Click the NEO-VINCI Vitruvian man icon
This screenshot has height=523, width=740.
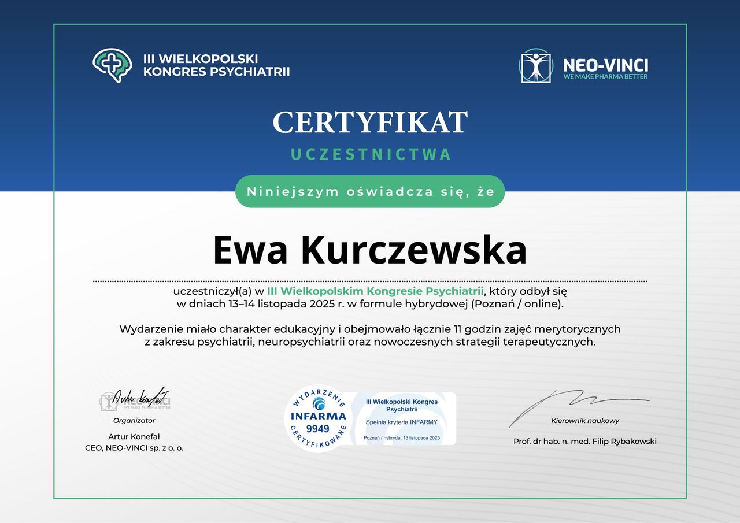coord(536,66)
